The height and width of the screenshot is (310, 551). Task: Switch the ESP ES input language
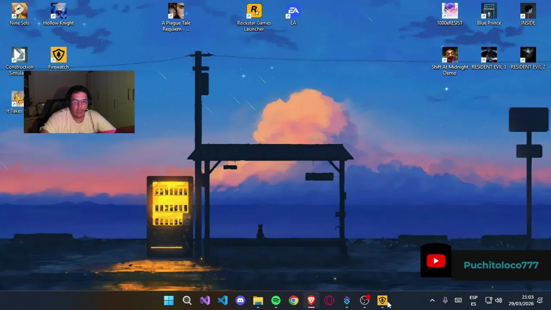(473, 301)
